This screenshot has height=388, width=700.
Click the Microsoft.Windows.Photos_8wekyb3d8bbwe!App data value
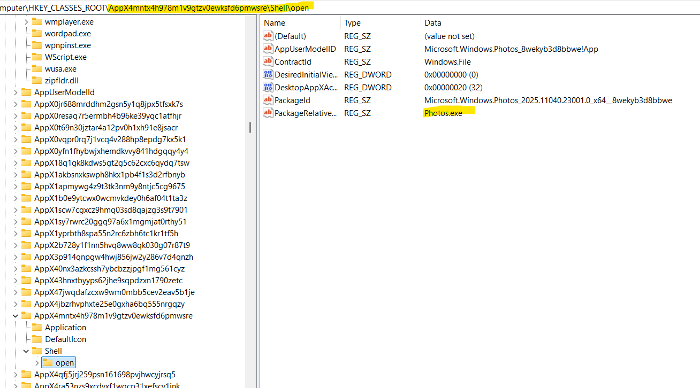[x=511, y=49]
